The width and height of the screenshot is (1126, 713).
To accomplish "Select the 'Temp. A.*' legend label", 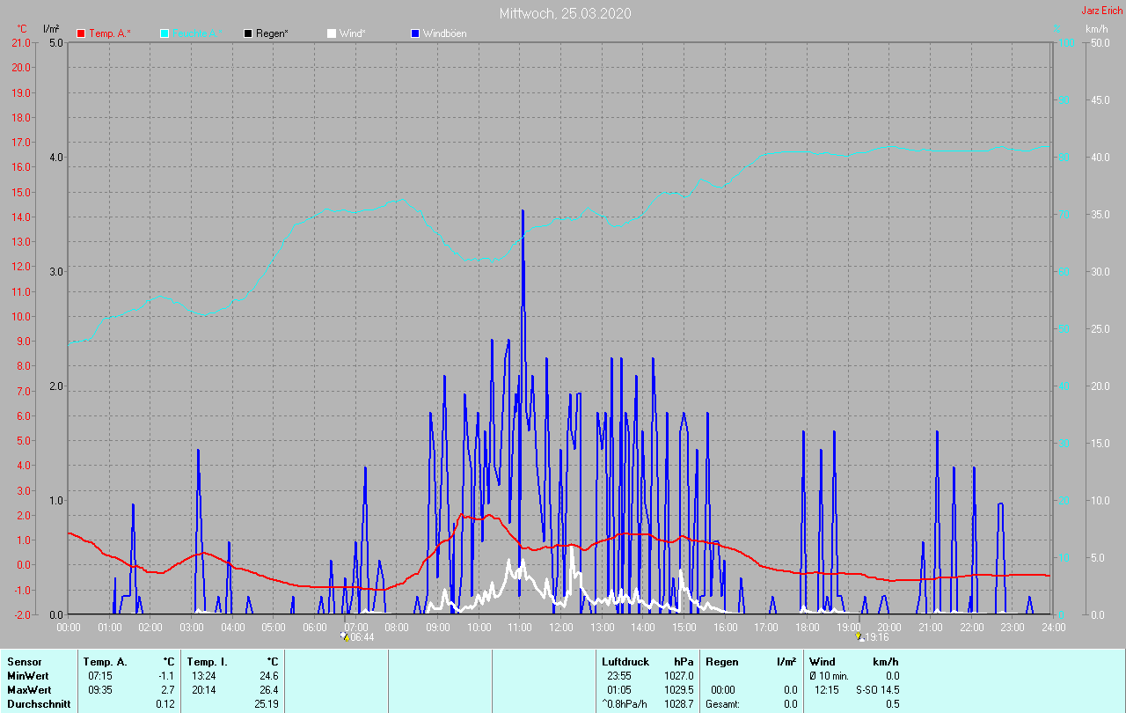I will pyautogui.click(x=110, y=33).
